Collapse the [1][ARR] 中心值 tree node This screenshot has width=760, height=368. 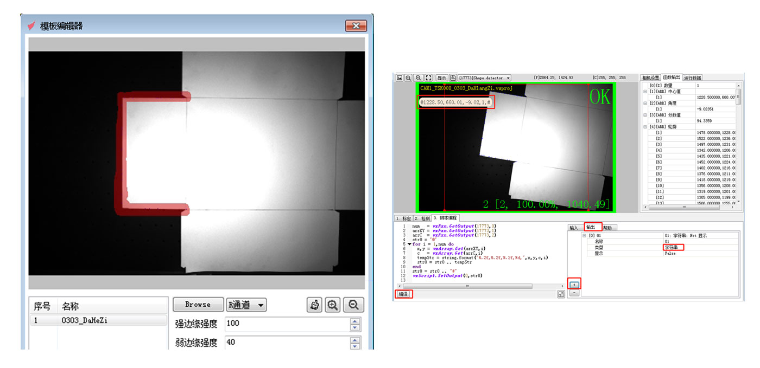point(645,91)
